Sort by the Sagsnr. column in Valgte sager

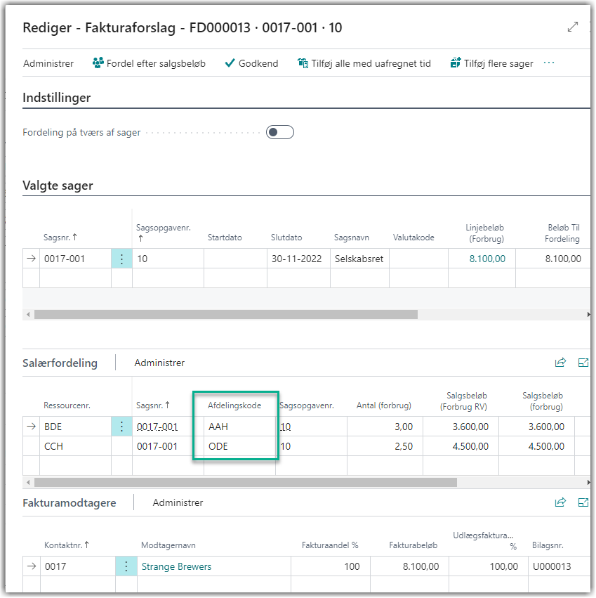tap(60, 238)
